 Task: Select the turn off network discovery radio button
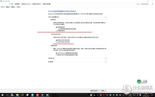(x=56, y=31)
